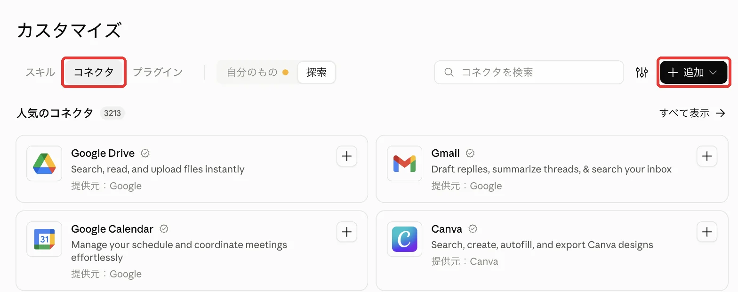Click the magnifier icon in search box
Screen dimensions: 738x292
click(x=449, y=73)
